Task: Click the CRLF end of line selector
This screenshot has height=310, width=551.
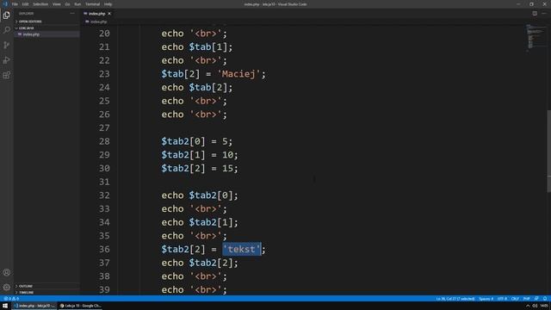Action: click(515, 299)
